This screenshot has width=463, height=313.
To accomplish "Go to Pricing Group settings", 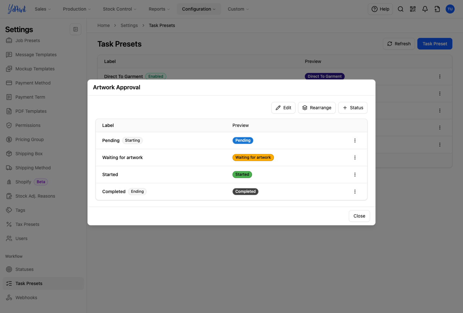I will (43, 139).
